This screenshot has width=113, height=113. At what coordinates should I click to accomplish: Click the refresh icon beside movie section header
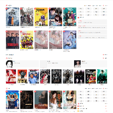point(104,89)
